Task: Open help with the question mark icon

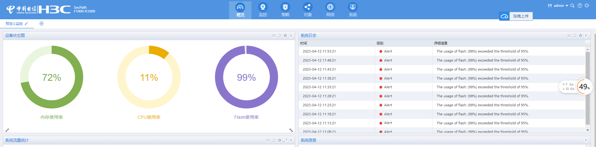Action: [x=580, y=6]
